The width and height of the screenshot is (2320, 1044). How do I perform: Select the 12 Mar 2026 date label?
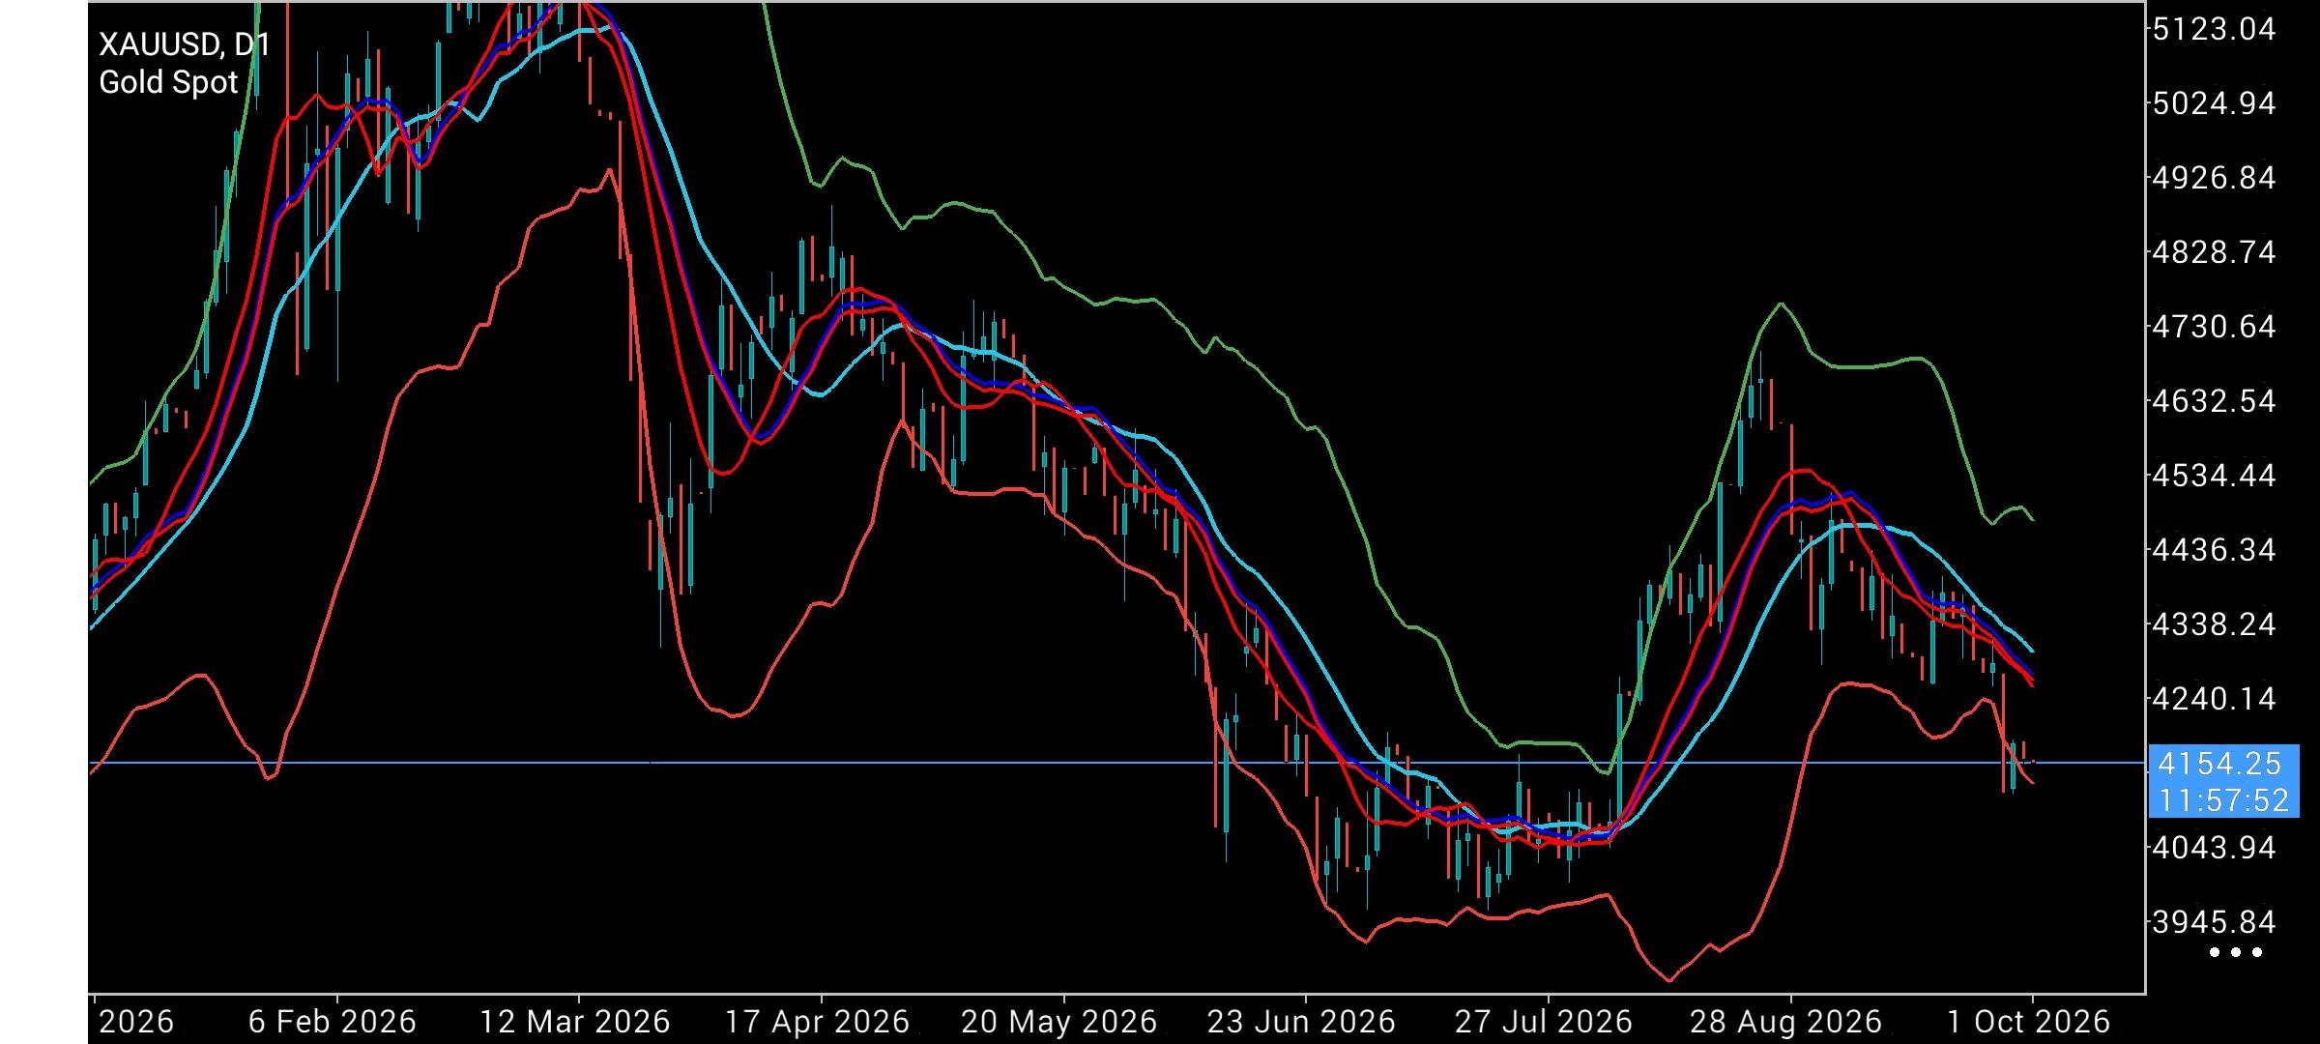point(575,1023)
